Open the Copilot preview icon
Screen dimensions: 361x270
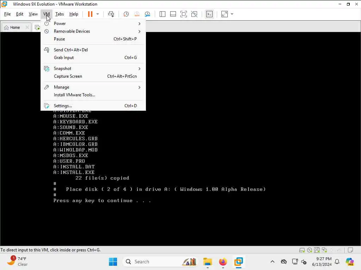pyautogui.click(x=349, y=262)
